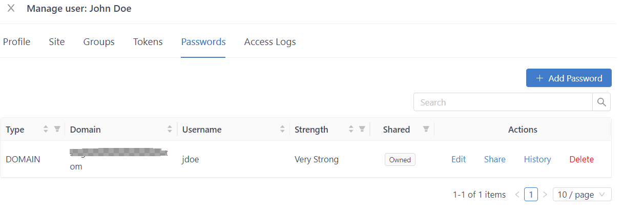Switch to the Profile tab

tap(16, 42)
